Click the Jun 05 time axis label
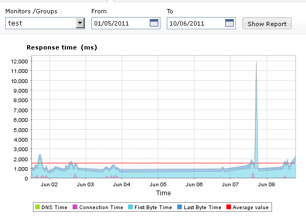Screen dimensions: 306x223 coord(158,185)
